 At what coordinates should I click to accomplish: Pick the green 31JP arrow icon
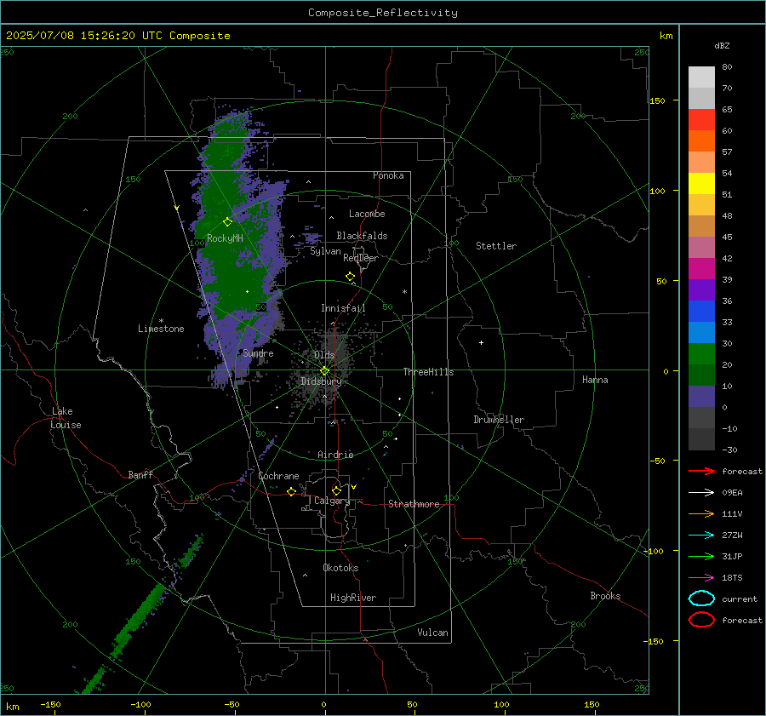point(701,556)
